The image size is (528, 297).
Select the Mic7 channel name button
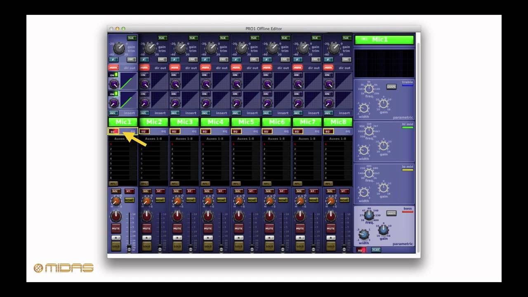[307, 122]
